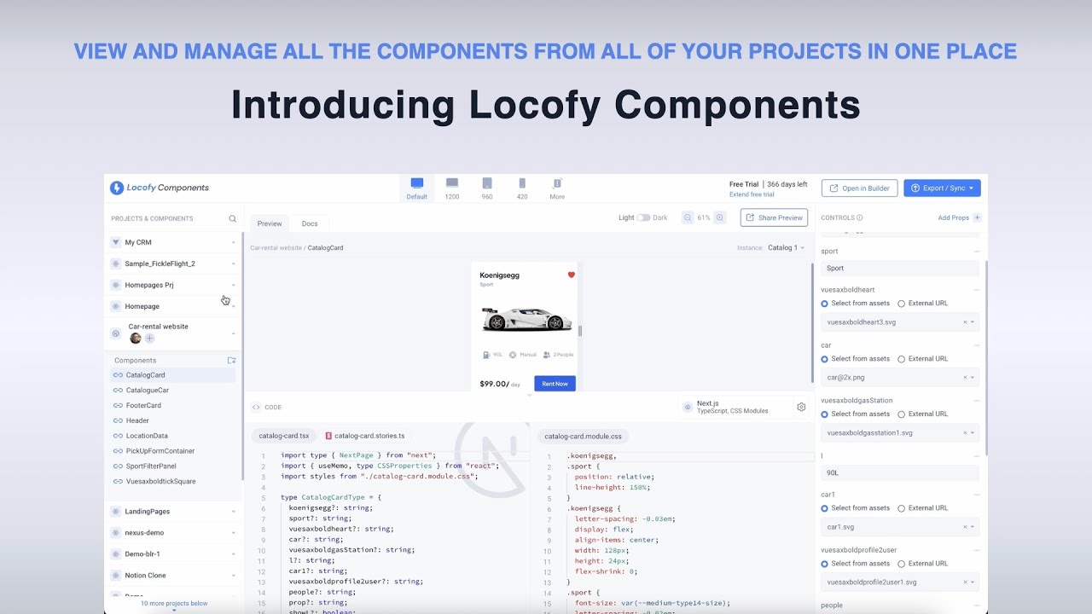Open the catalog-card.stories.ts file tab
1092x614 pixels.
click(364, 436)
